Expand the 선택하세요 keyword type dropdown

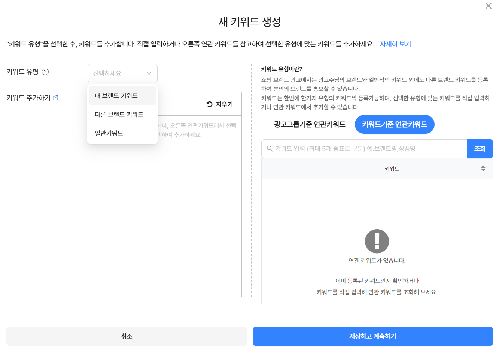pos(122,73)
